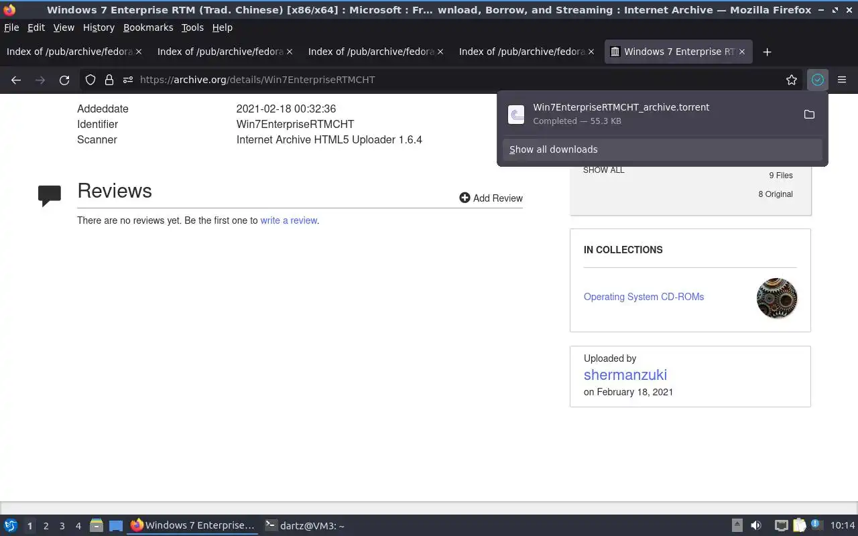Reload the current page

64,80
